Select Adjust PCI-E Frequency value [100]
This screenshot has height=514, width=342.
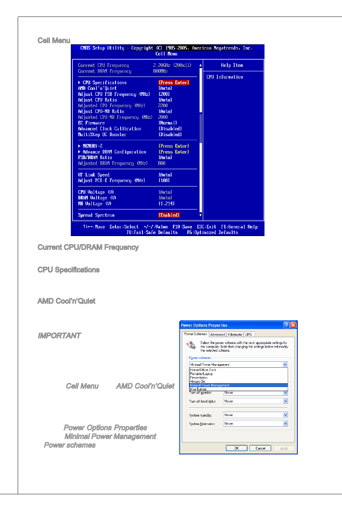(164, 180)
